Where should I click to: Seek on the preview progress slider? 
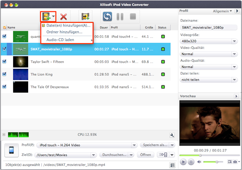click(x=209, y=155)
